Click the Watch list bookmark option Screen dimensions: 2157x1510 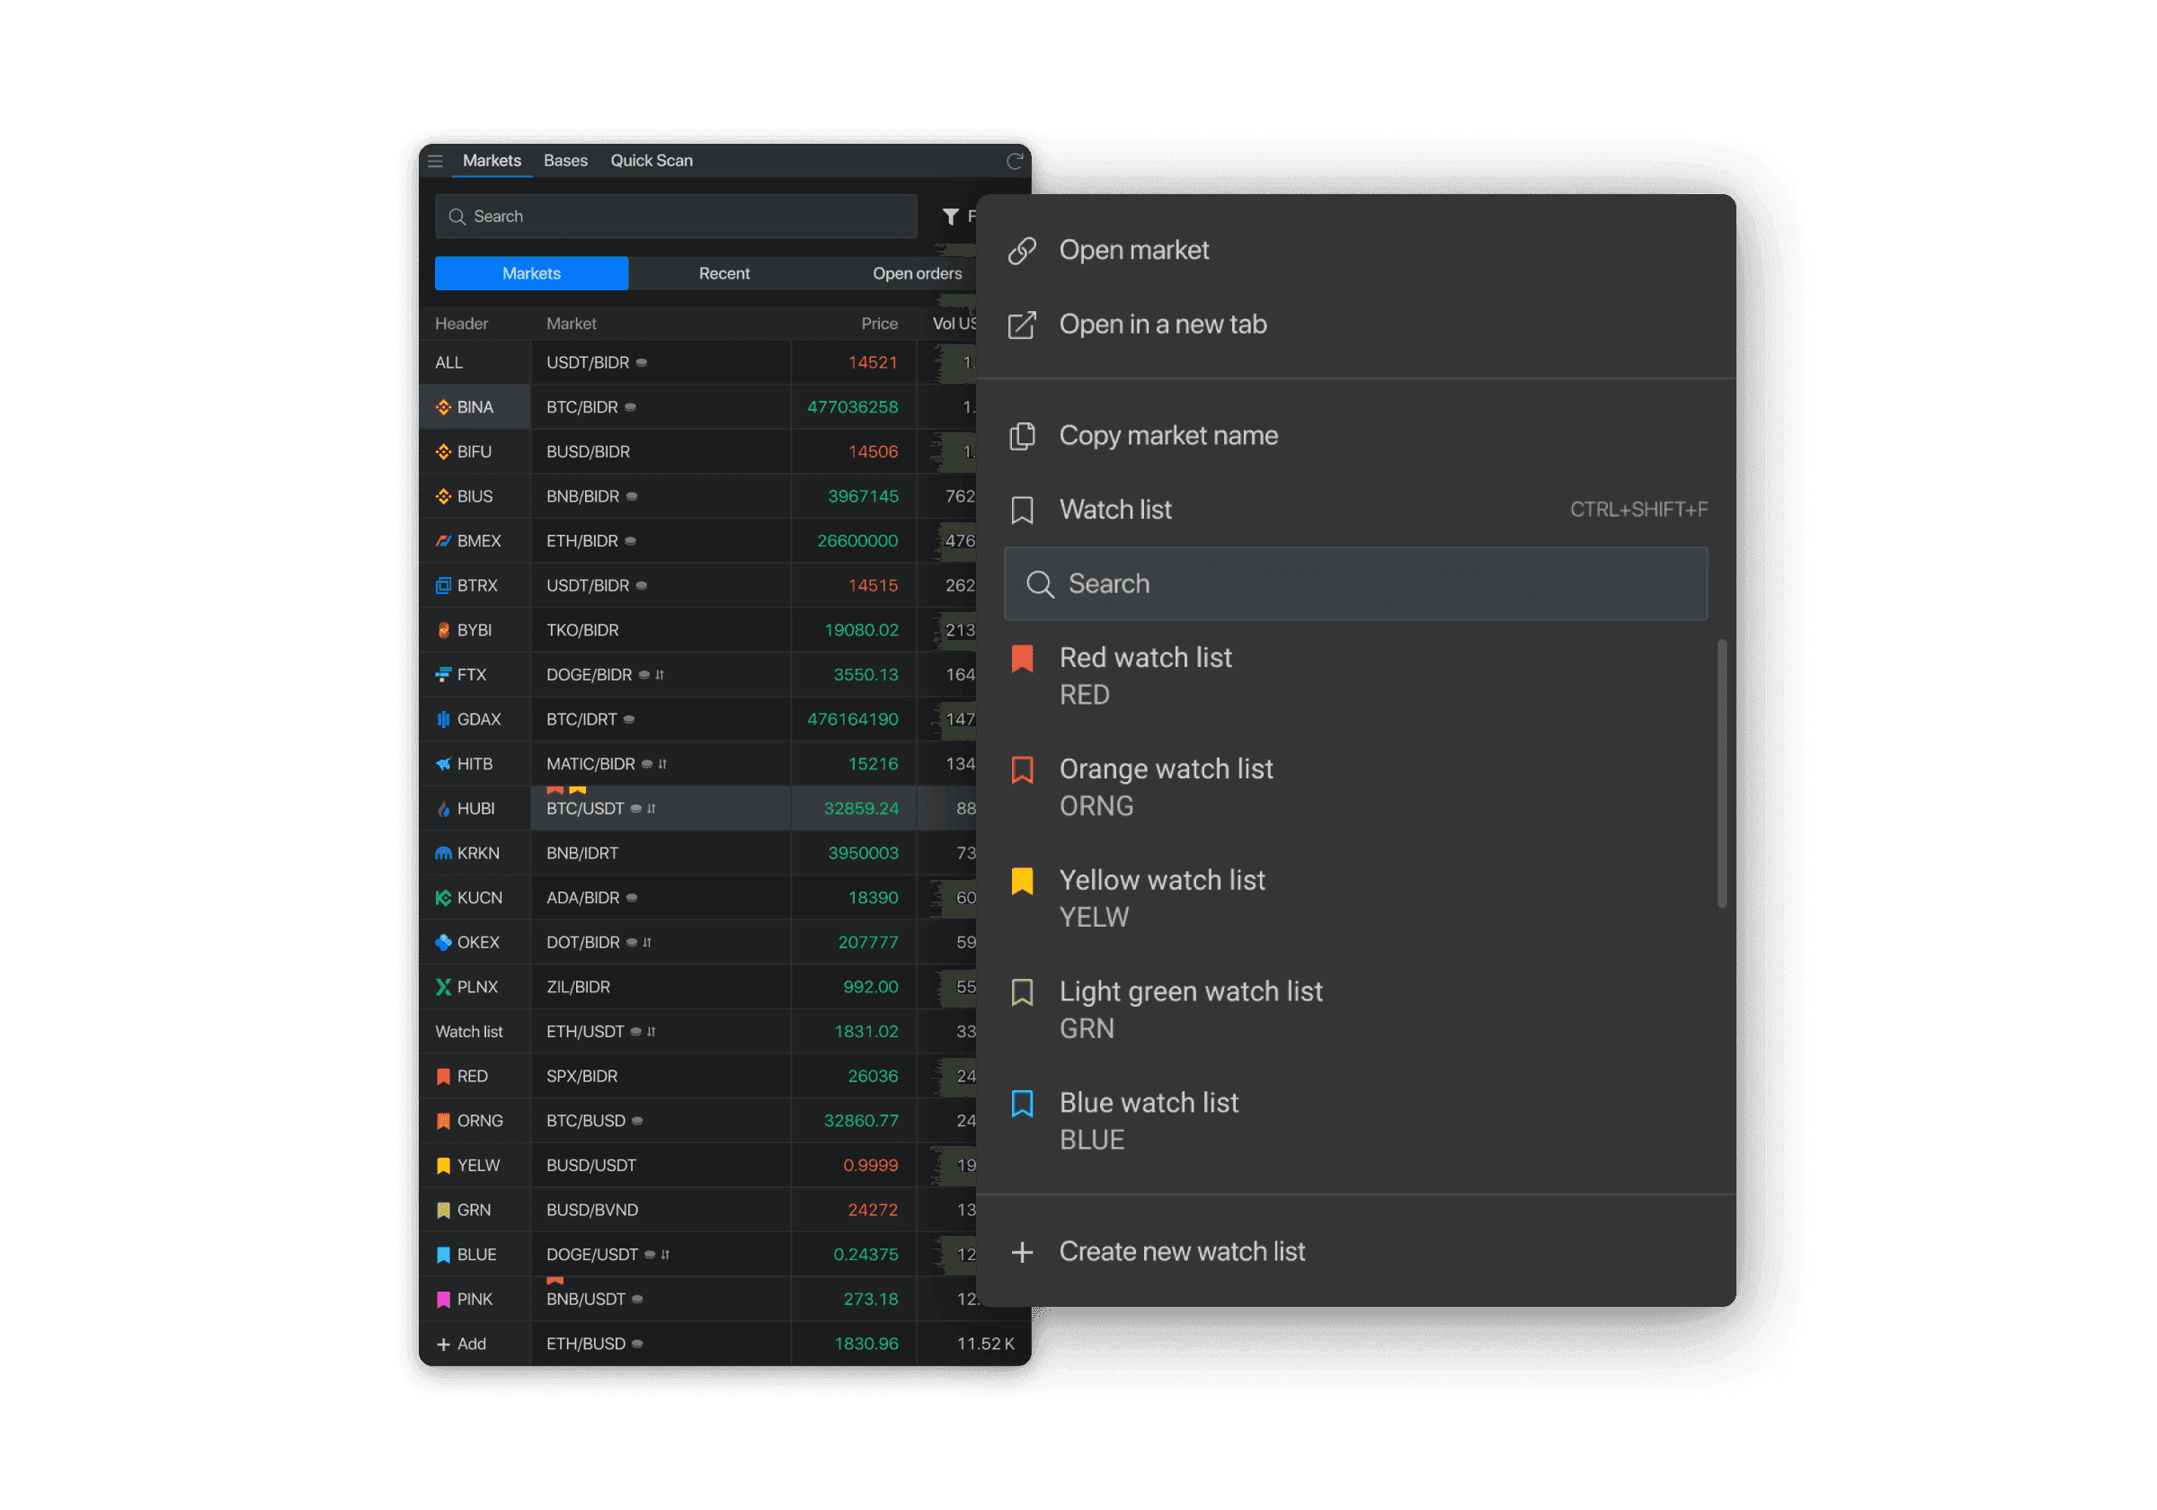(x=1120, y=508)
